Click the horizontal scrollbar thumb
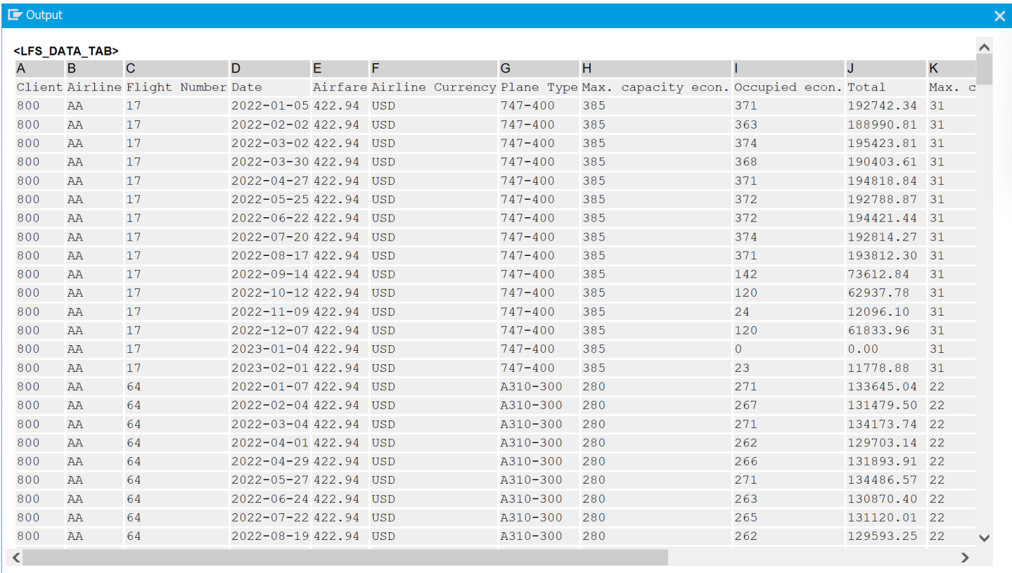 (345, 558)
